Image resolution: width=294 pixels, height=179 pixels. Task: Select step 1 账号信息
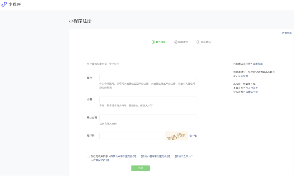pyautogui.click(x=159, y=42)
